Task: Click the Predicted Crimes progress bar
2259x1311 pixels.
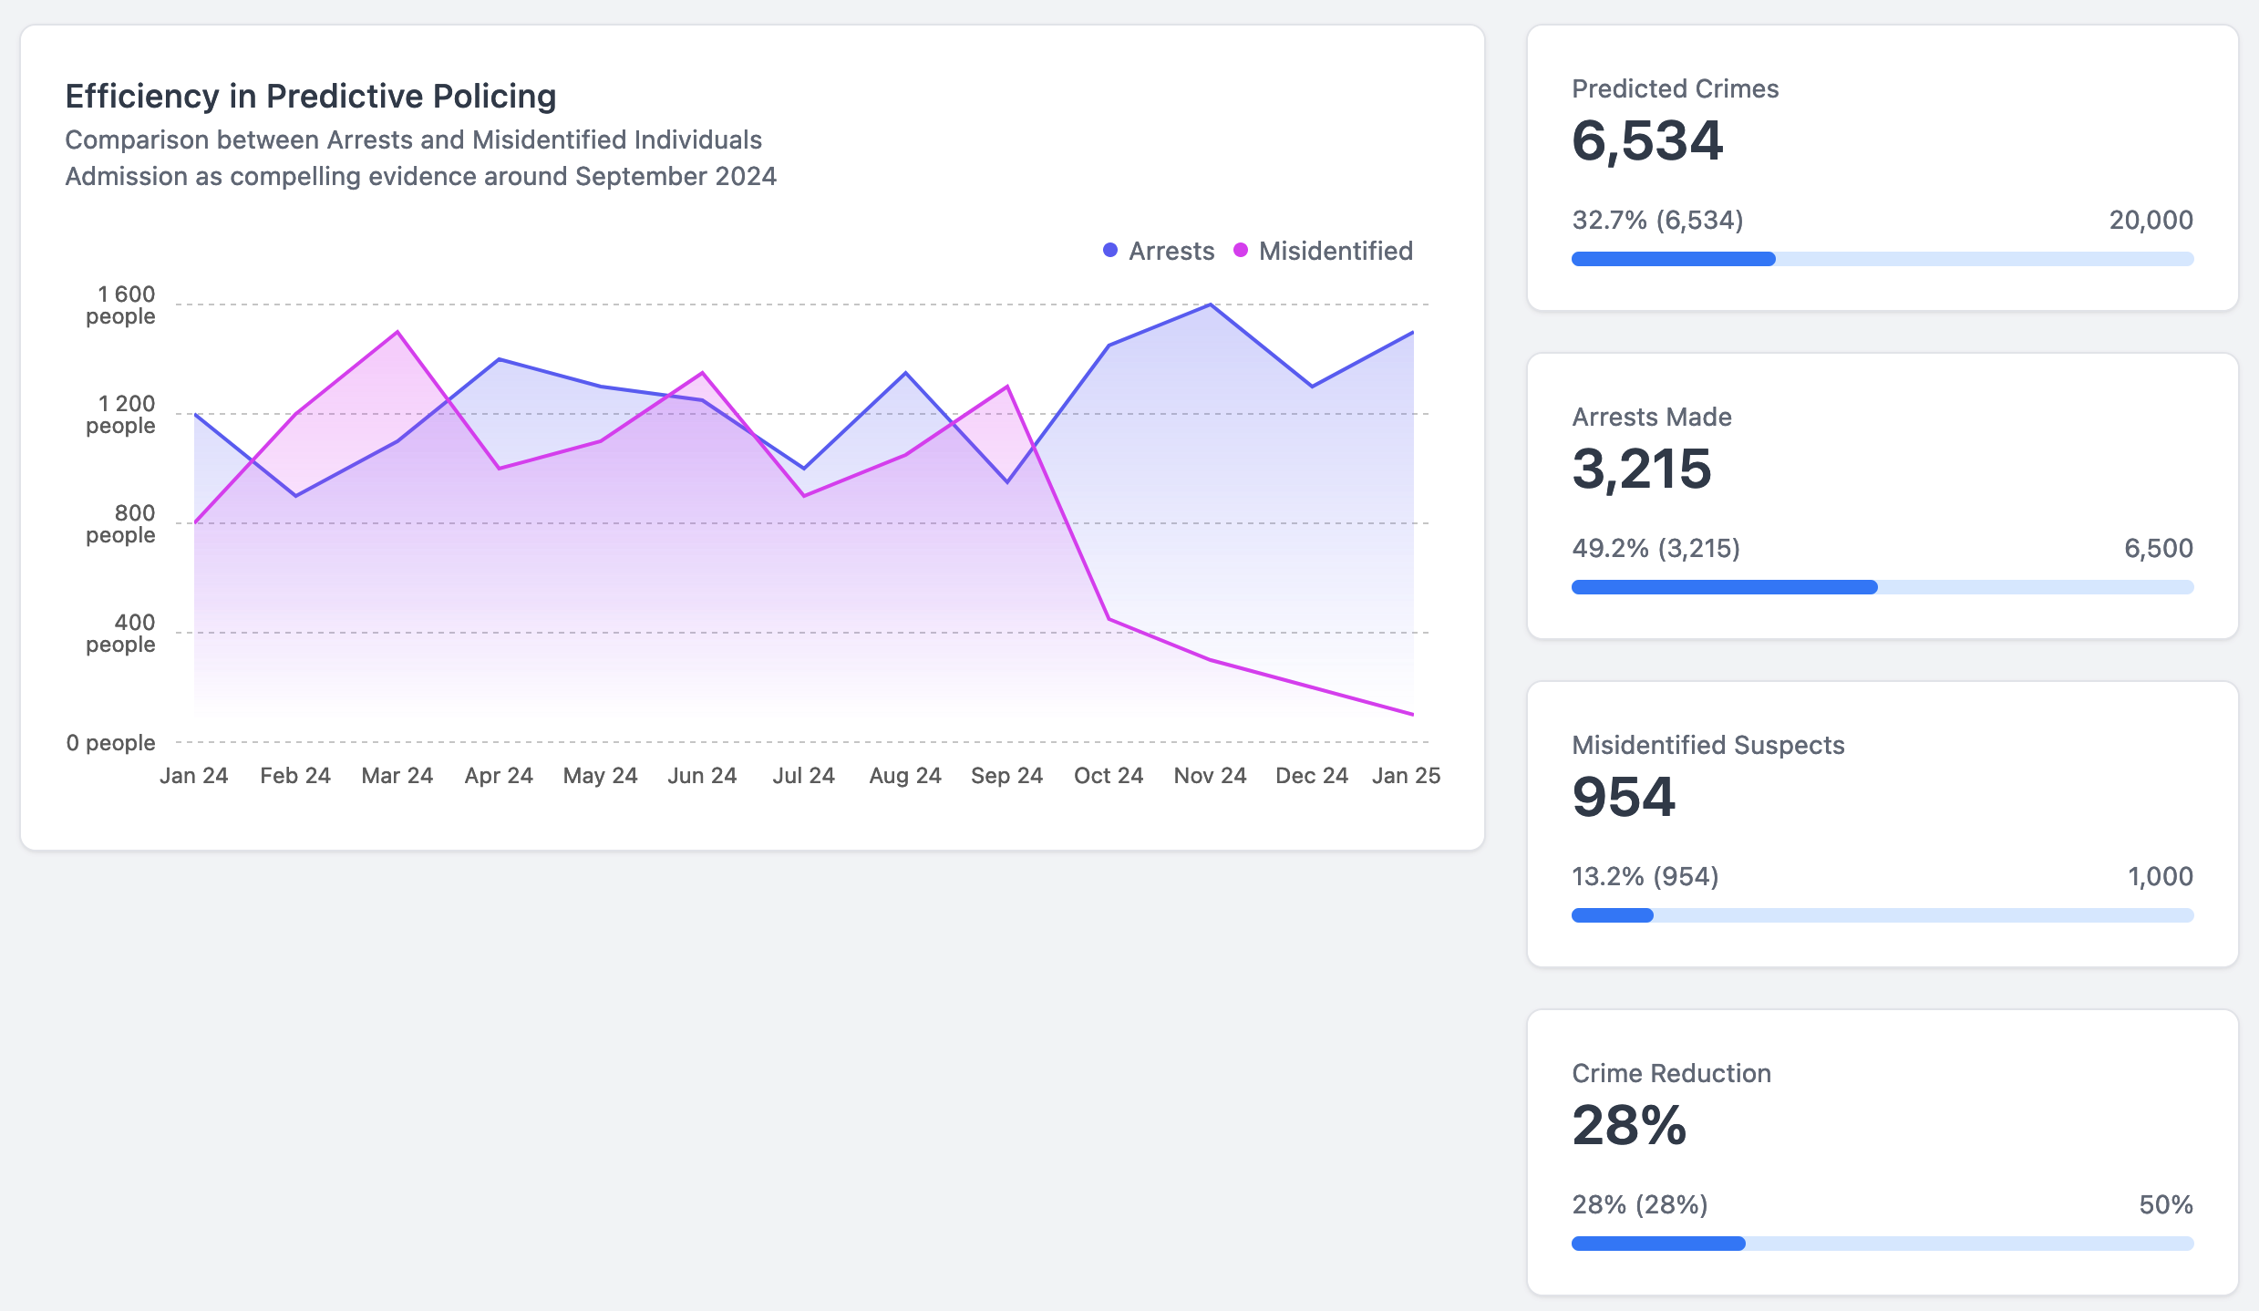Action: pyautogui.click(x=1882, y=259)
